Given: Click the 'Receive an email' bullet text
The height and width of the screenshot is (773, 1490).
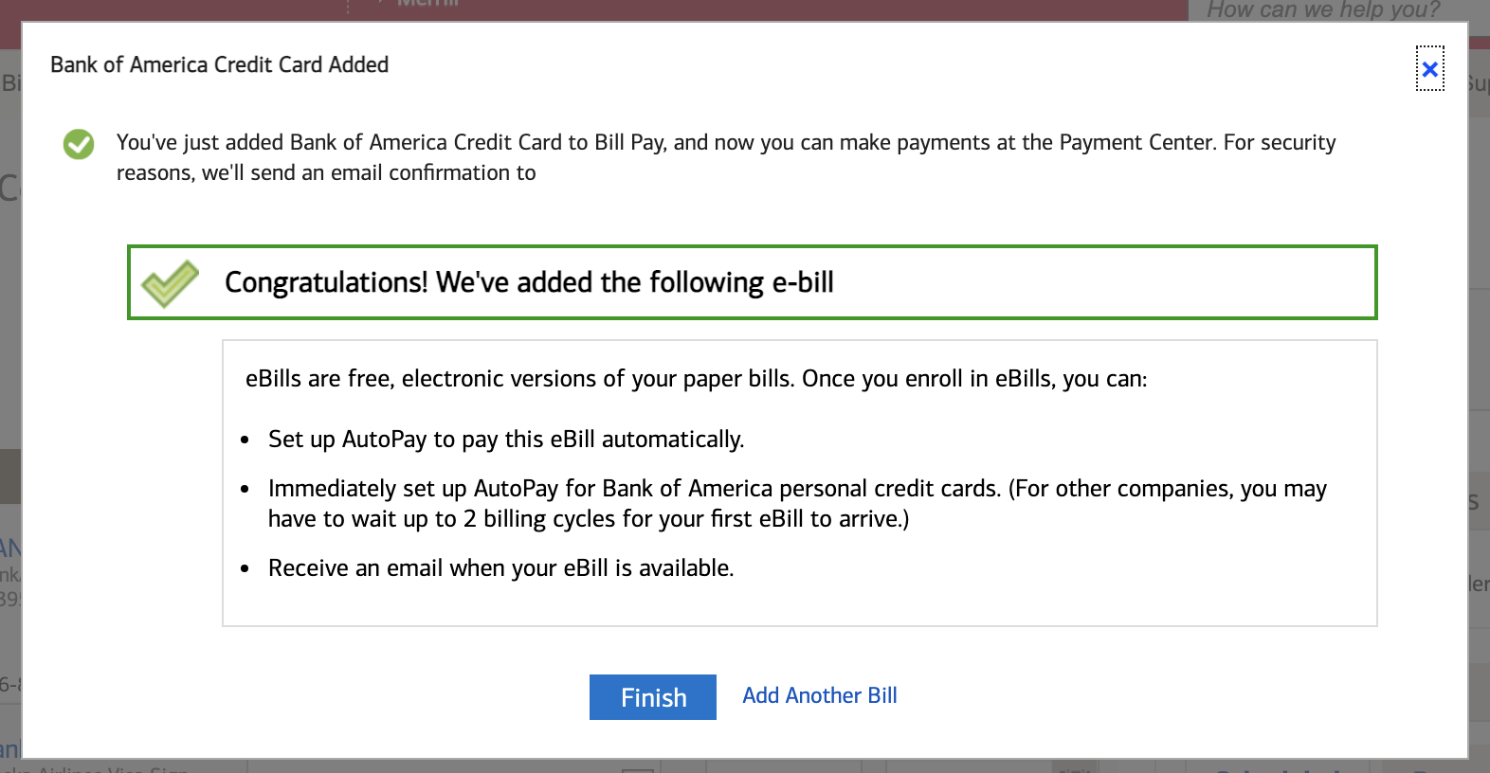Looking at the screenshot, I should [500, 568].
